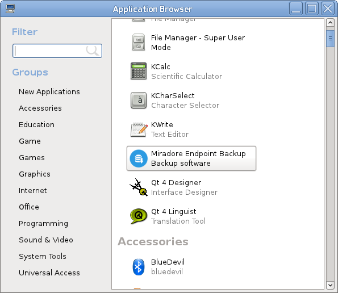This screenshot has height=293, width=338.
Task: Show the Graphics group
Action: (35, 174)
